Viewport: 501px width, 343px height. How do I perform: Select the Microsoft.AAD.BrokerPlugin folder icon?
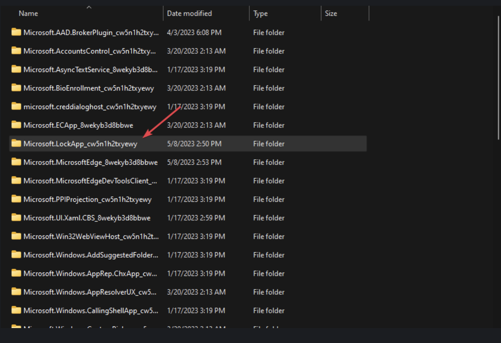[x=16, y=32]
